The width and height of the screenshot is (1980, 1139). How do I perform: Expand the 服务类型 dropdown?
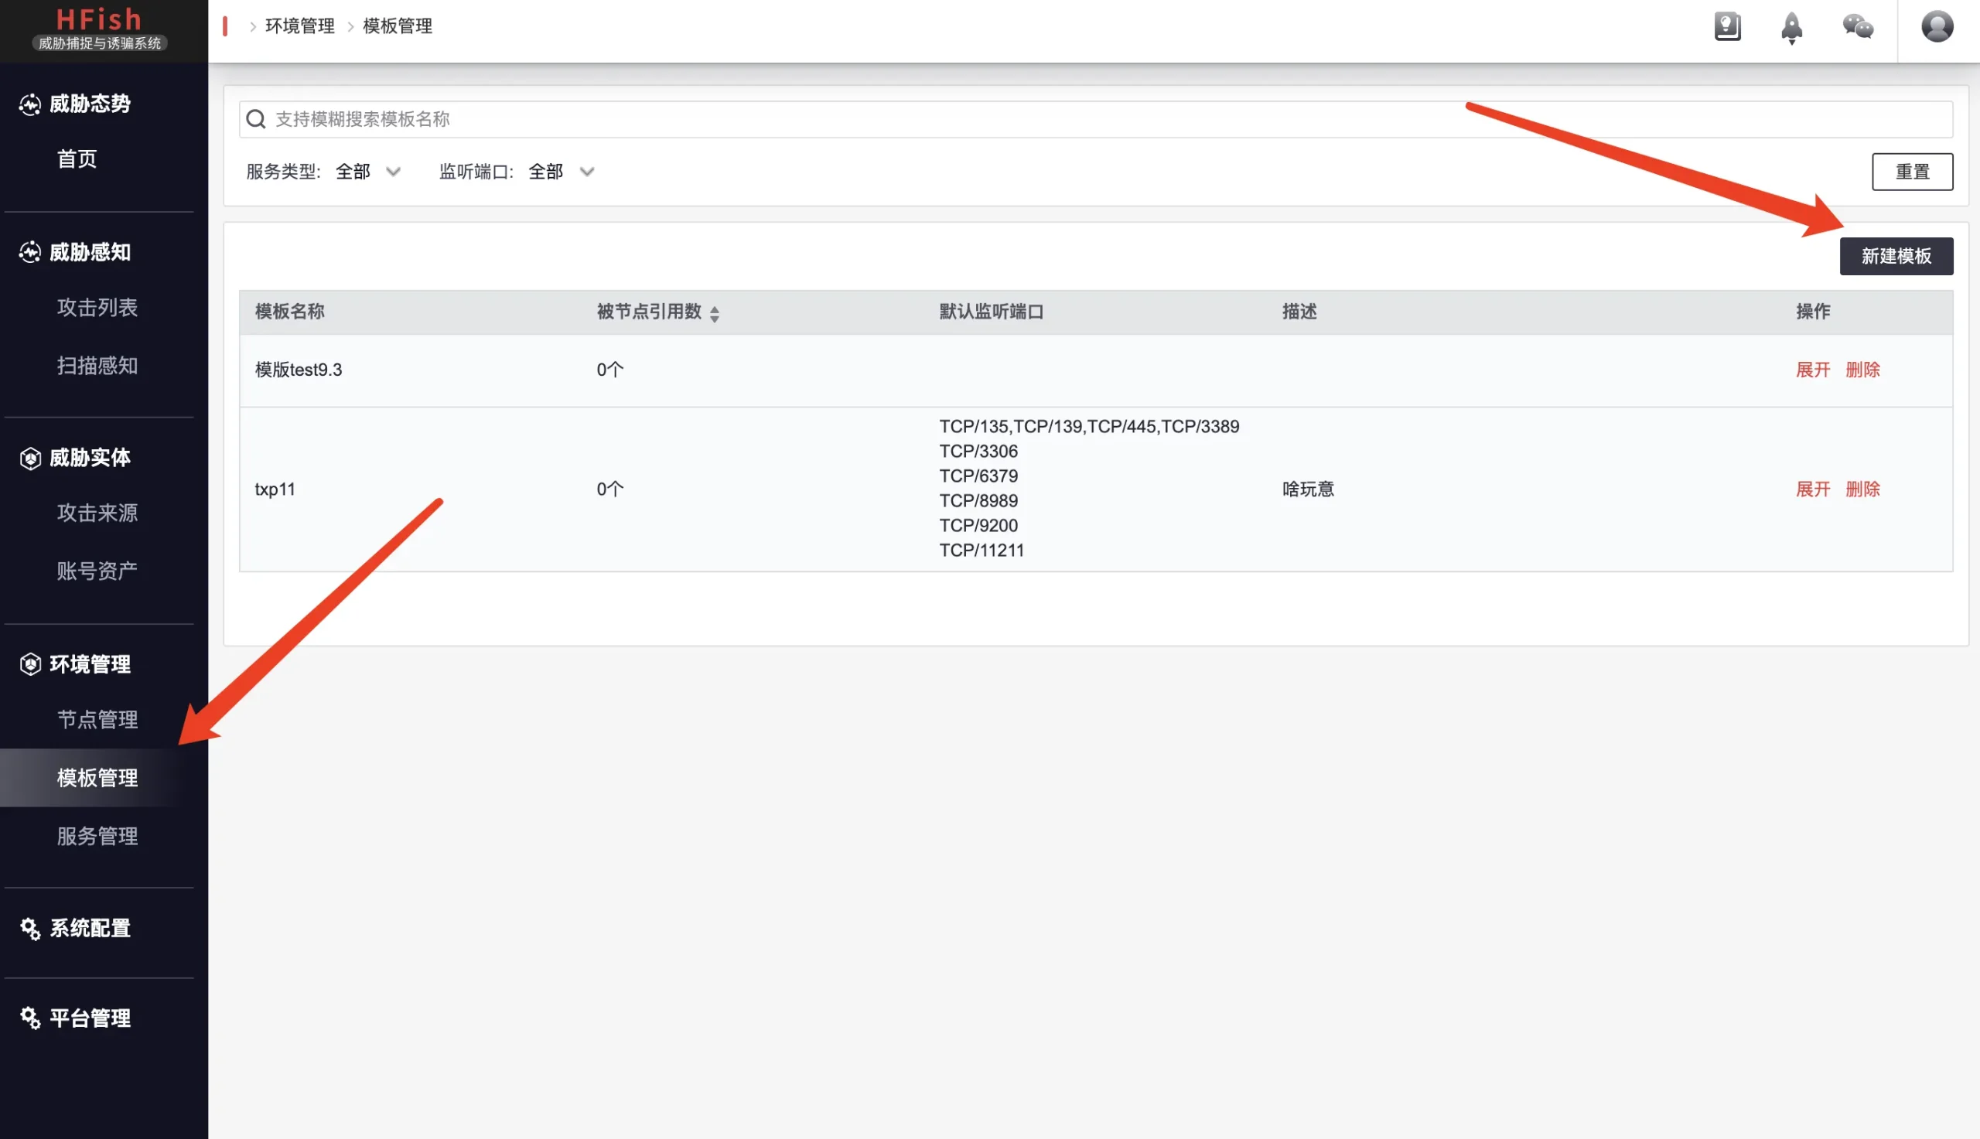point(368,172)
